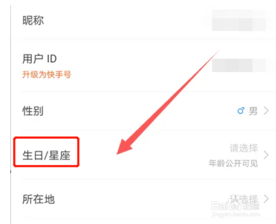The width and height of the screenshot is (276, 224).
Task: Tap the blurred user ID value
Action: coord(239,65)
